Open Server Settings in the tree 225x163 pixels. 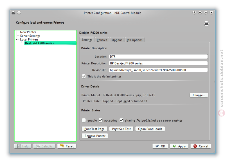click(x=30, y=36)
